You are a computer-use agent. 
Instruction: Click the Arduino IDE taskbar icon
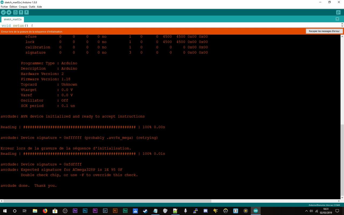[256, 211]
